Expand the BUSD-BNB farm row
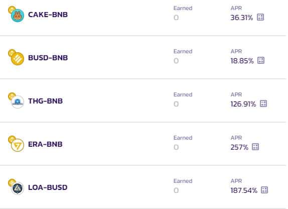288x209 pixels. pos(143,57)
